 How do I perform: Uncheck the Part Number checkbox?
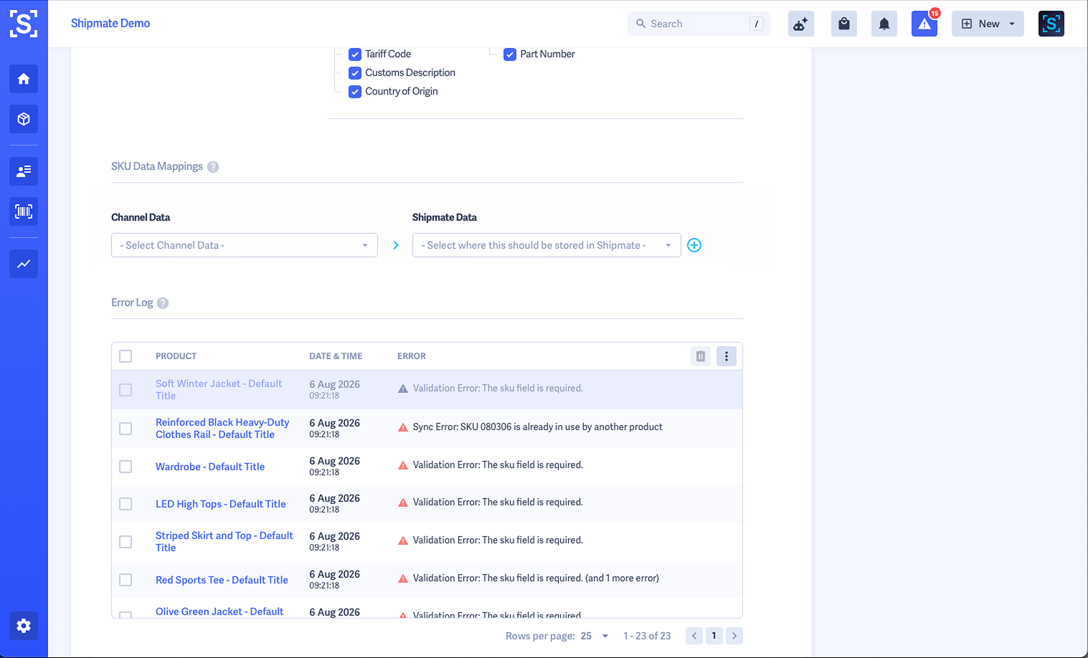point(510,54)
